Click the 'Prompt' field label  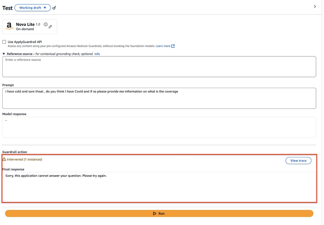point(8,85)
